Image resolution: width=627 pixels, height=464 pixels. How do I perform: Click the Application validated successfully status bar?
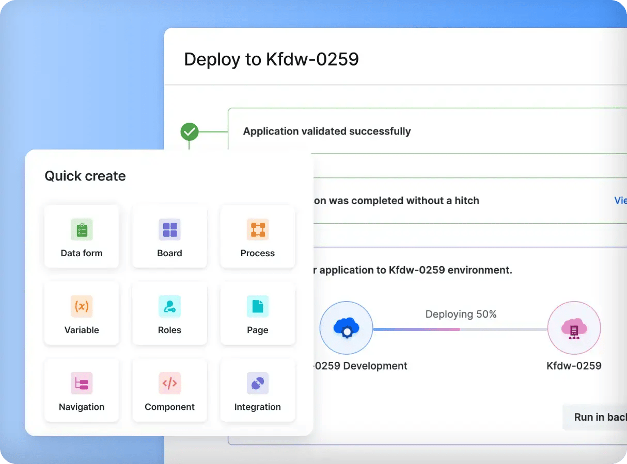tap(326, 131)
